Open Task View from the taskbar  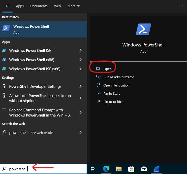93,169
